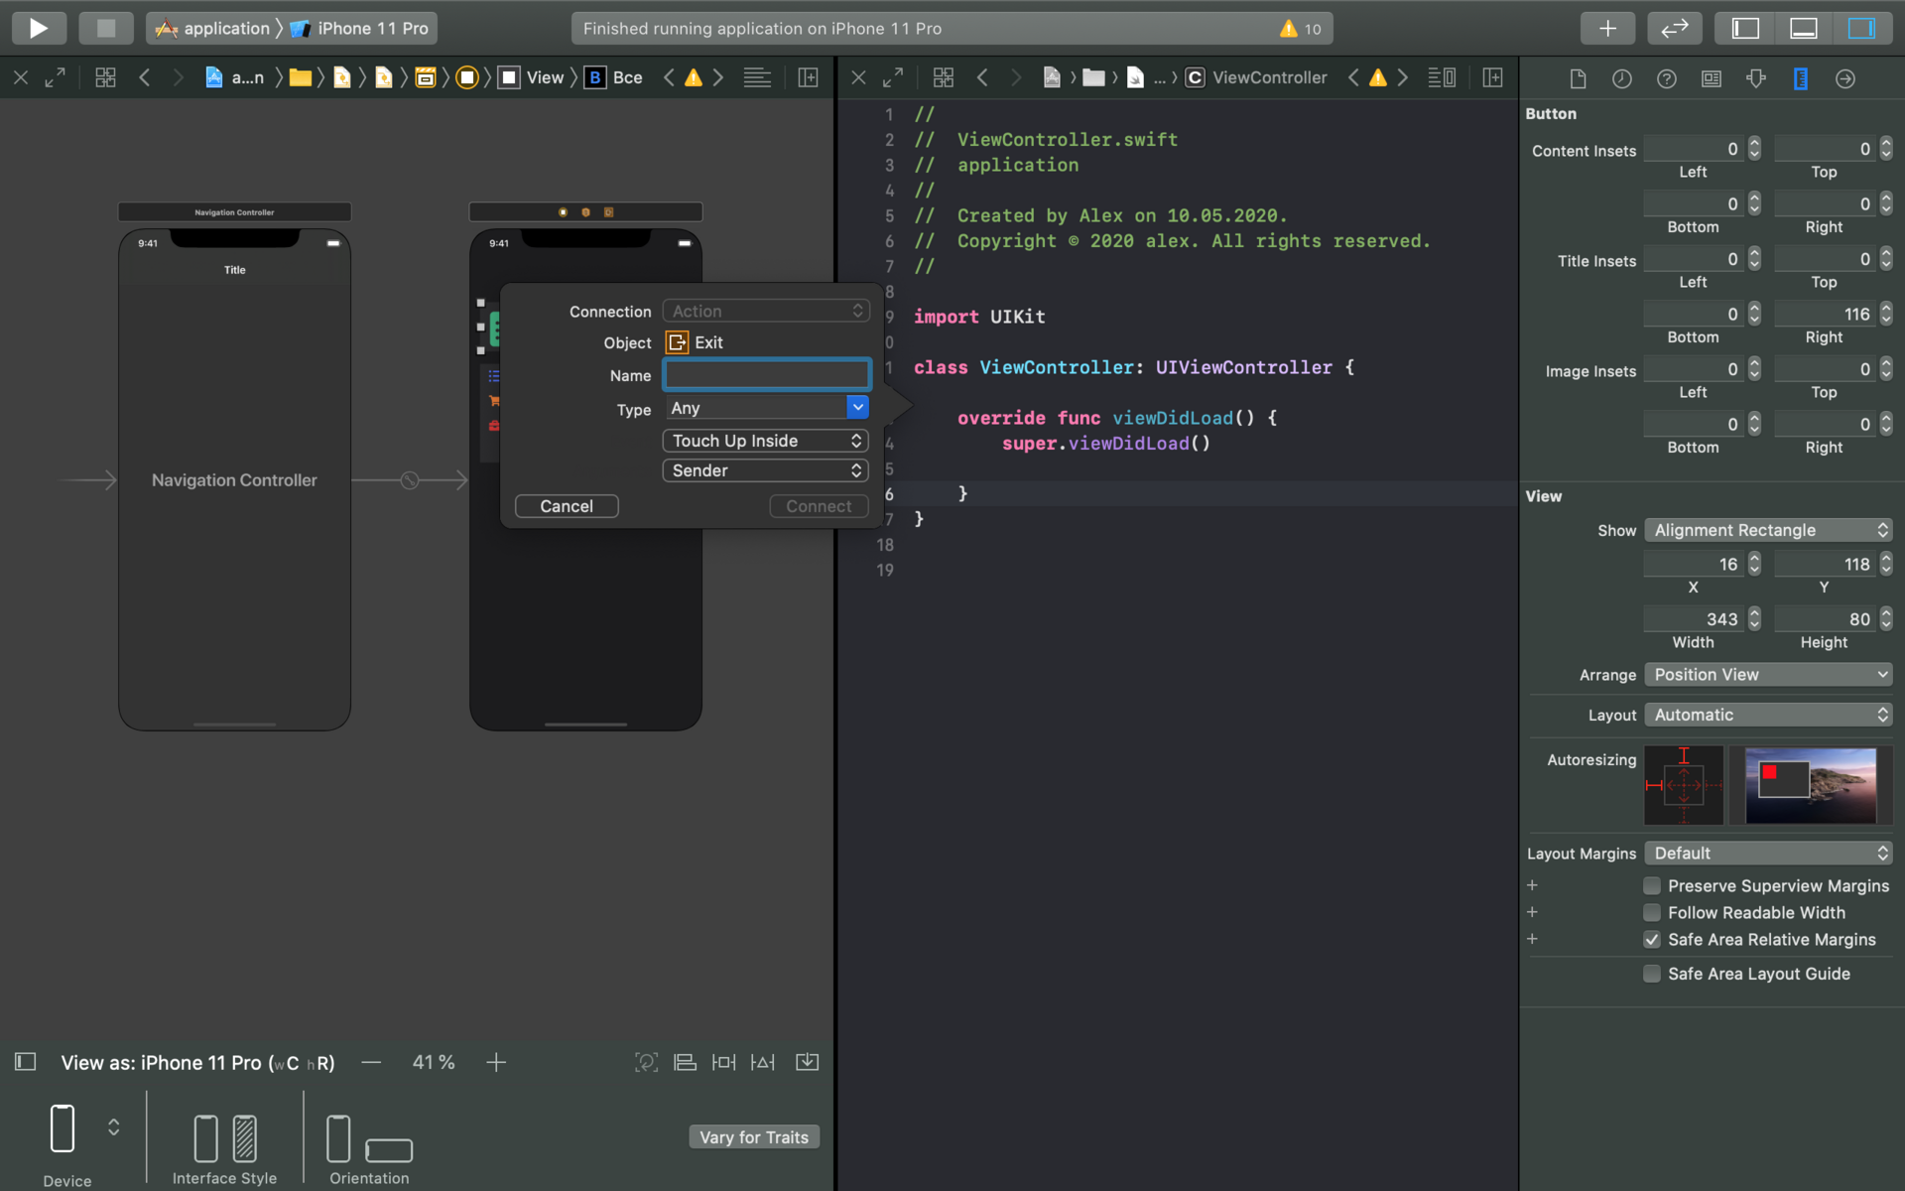Click the Autoresizing control box

click(x=1684, y=785)
